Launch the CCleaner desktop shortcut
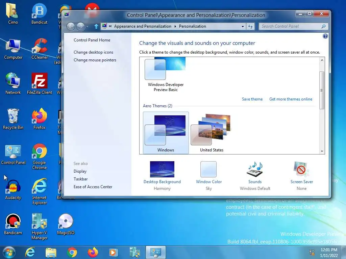This screenshot has height=259, width=346. (40, 49)
